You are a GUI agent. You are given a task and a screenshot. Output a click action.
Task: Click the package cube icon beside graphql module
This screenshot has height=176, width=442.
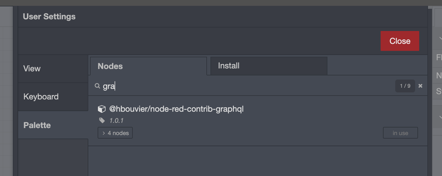tap(101, 109)
